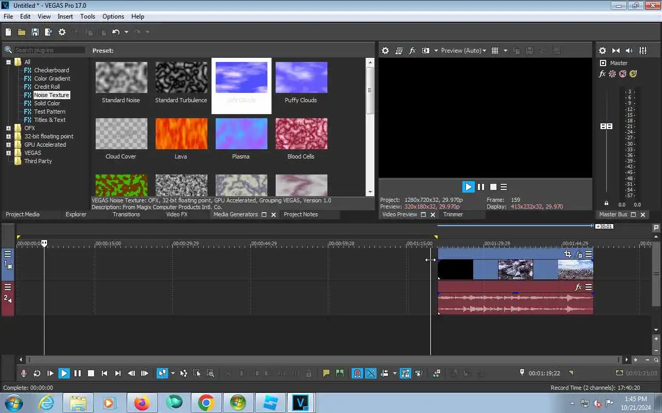This screenshot has width=662, height=413.
Task: Open undo history dropdown arrow
Action: 126,32
